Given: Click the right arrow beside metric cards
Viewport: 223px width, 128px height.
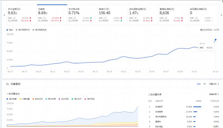Looking at the screenshot, I should click(x=221, y=15).
